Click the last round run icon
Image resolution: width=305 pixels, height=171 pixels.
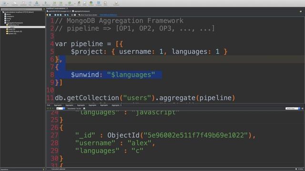61,15
